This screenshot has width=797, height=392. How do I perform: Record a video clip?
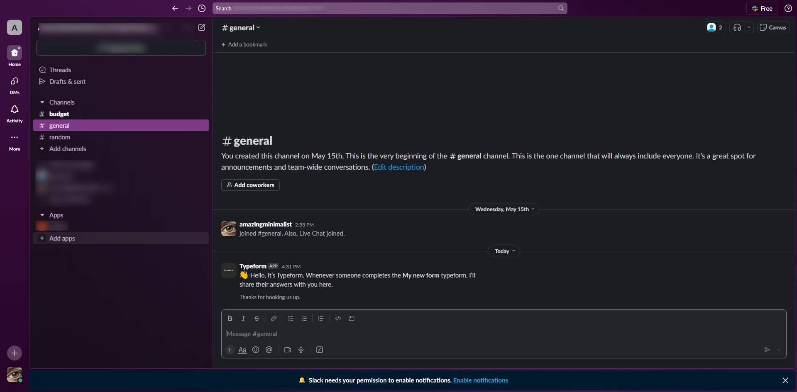(288, 350)
